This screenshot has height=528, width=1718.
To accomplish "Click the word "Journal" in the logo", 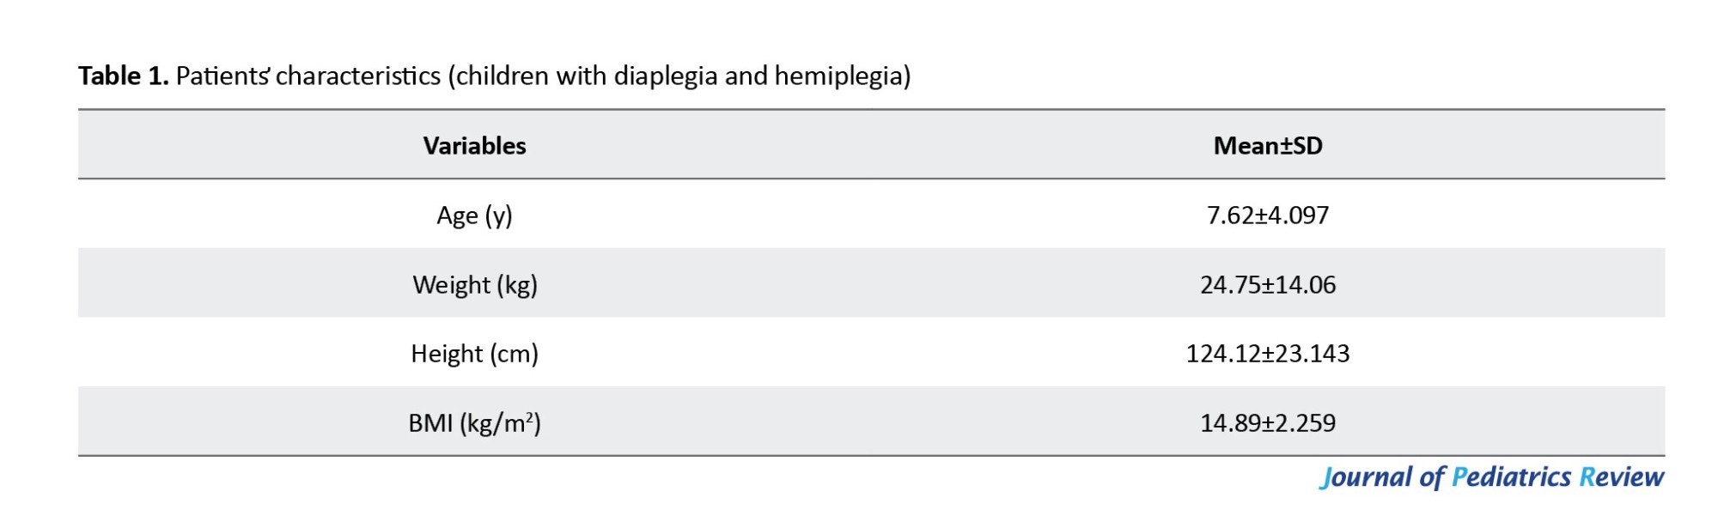I will pyautogui.click(x=1365, y=477).
